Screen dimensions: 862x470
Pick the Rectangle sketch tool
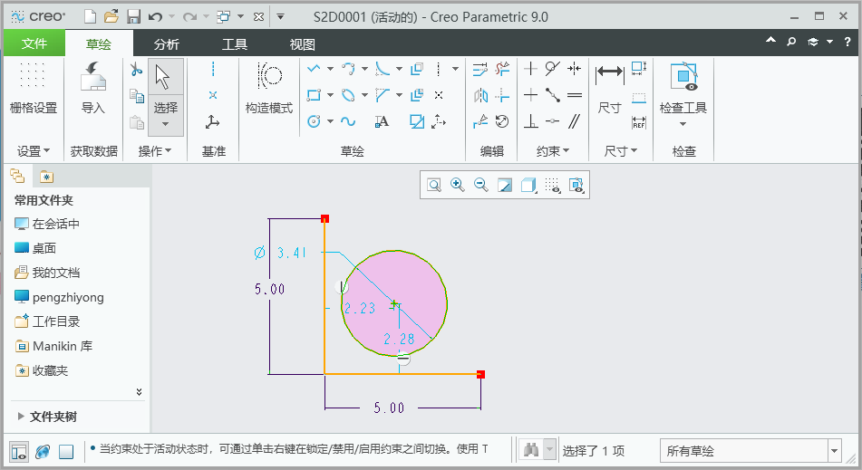[314, 95]
